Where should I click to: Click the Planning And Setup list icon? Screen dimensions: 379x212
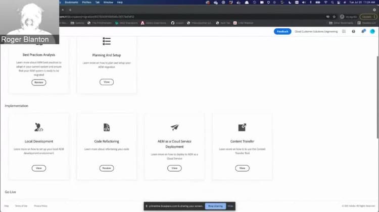(x=107, y=41)
